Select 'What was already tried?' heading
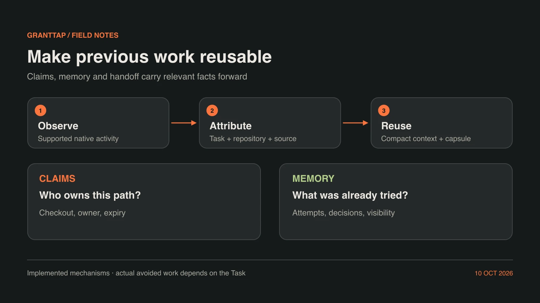Screen dimensions: 540x303 (x=350, y=195)
